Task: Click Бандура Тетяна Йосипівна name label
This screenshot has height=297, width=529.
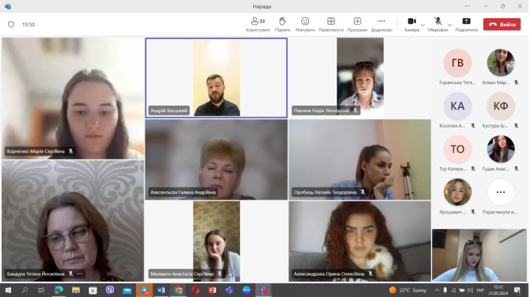Action: coord(36,274)
